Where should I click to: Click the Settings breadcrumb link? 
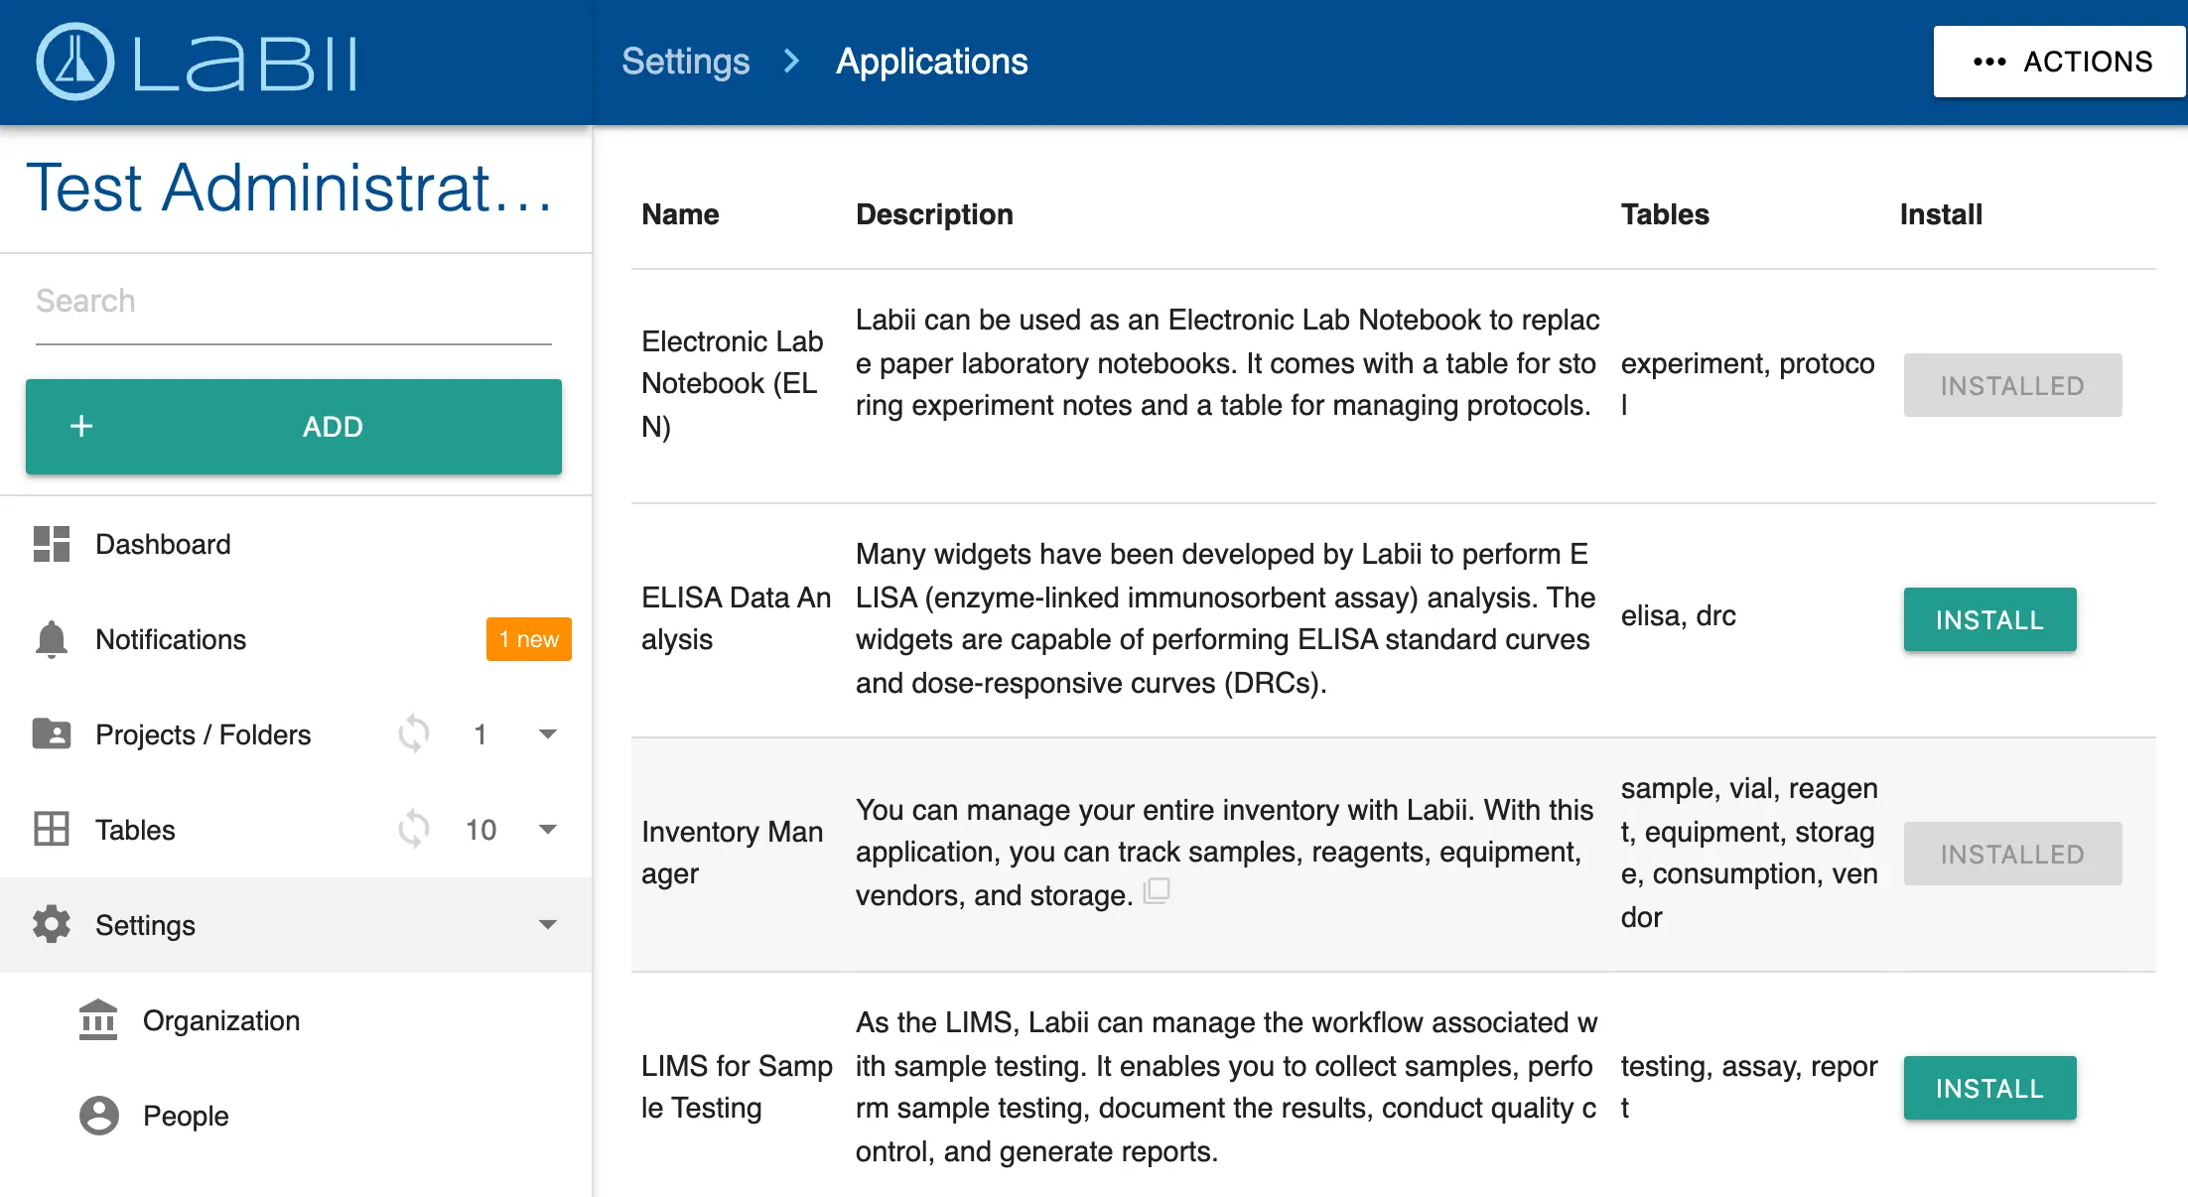pos(685,62)
